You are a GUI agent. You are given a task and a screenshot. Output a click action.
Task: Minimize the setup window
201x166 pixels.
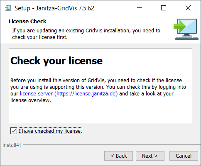[x=140, y=8]
